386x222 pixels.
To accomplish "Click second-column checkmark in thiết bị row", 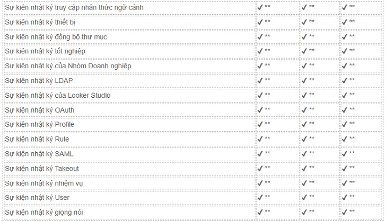I will pyautogui.click(x=304, y=22).
